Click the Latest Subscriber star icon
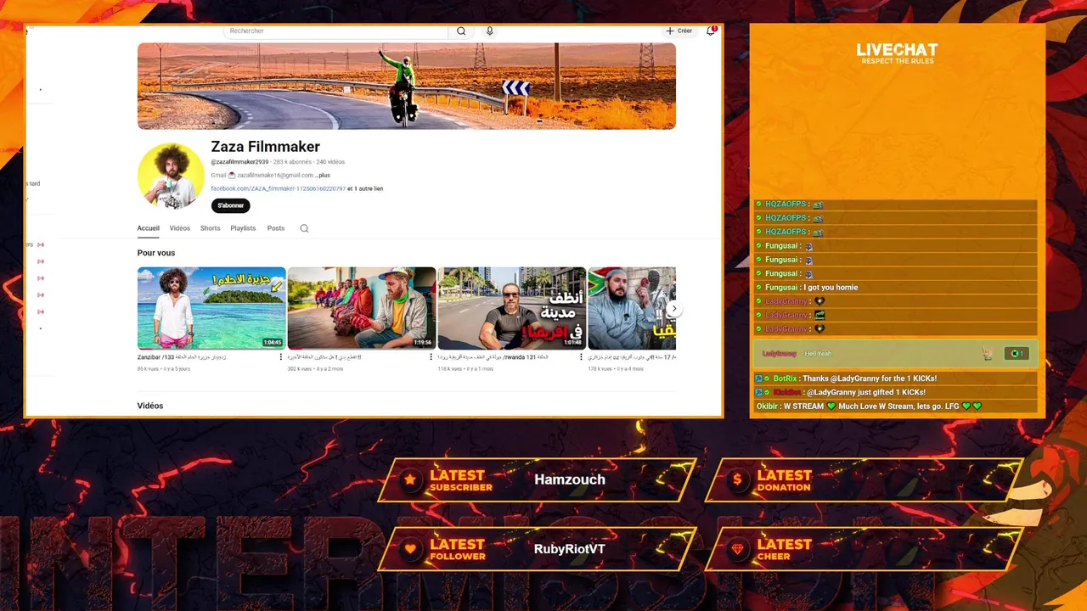This screenshot has height=611, width=1087. [410, 479]
